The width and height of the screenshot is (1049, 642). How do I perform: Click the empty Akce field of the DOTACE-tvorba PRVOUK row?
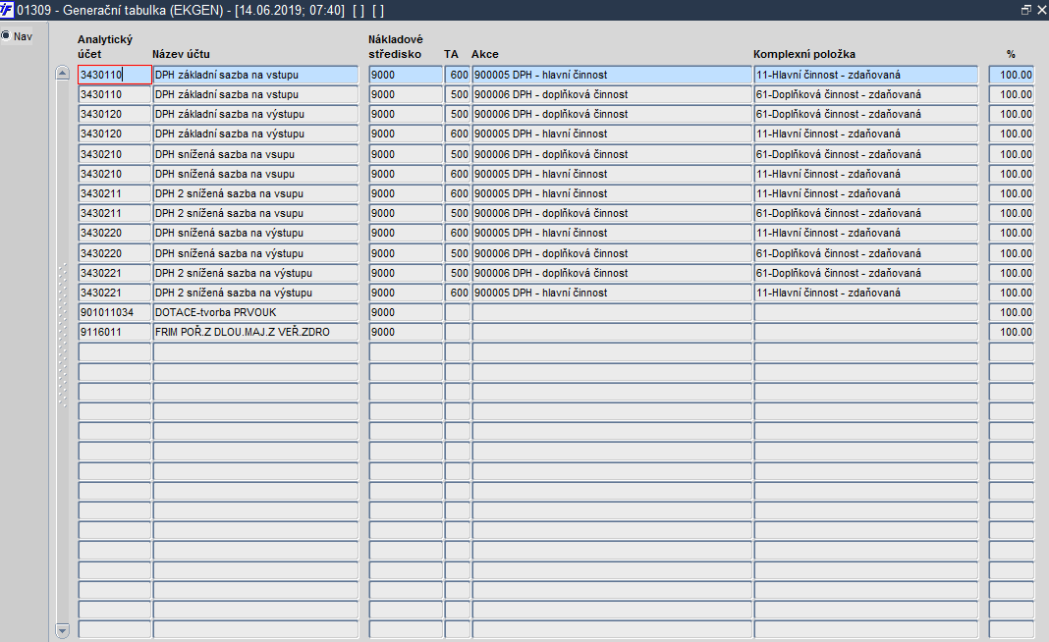pos(612,312)
